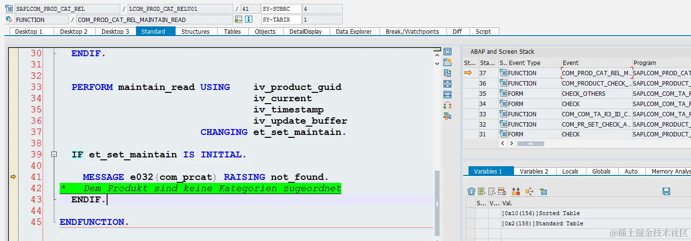Click the stack icon in row 33
The width and height of the screenshot is (691, 241).
503,114
